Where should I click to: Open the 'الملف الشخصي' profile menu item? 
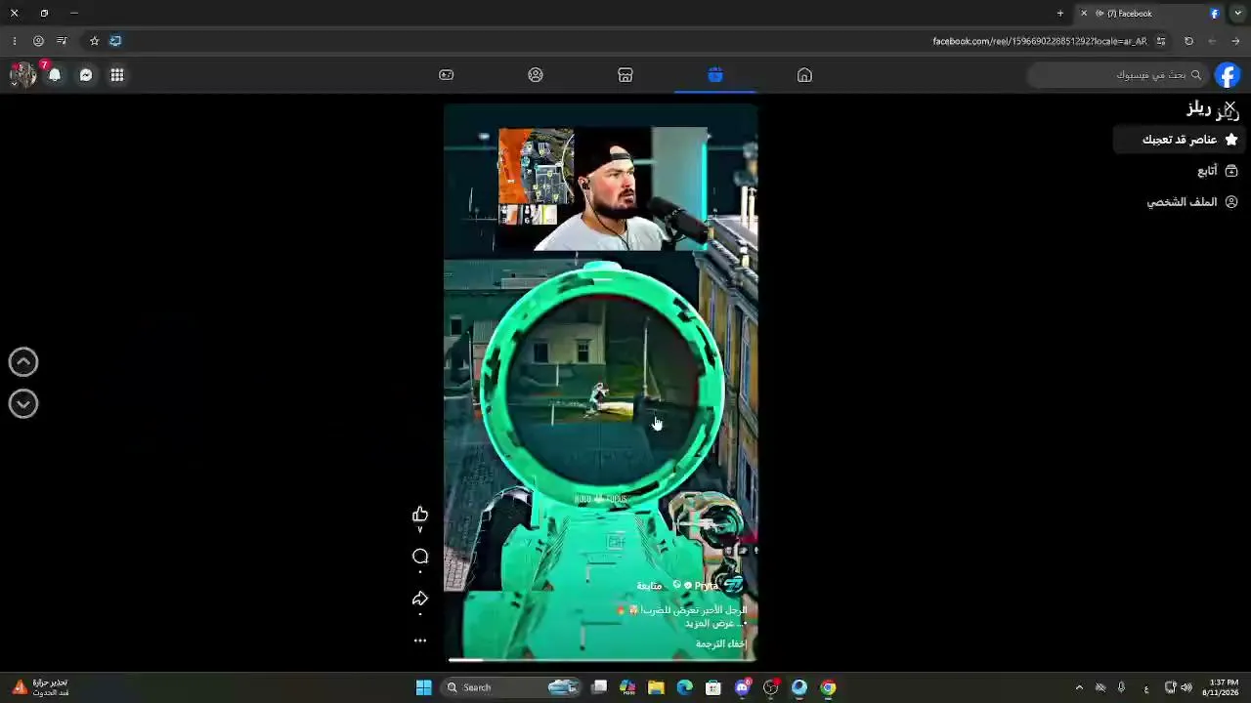pos(1192,202)
